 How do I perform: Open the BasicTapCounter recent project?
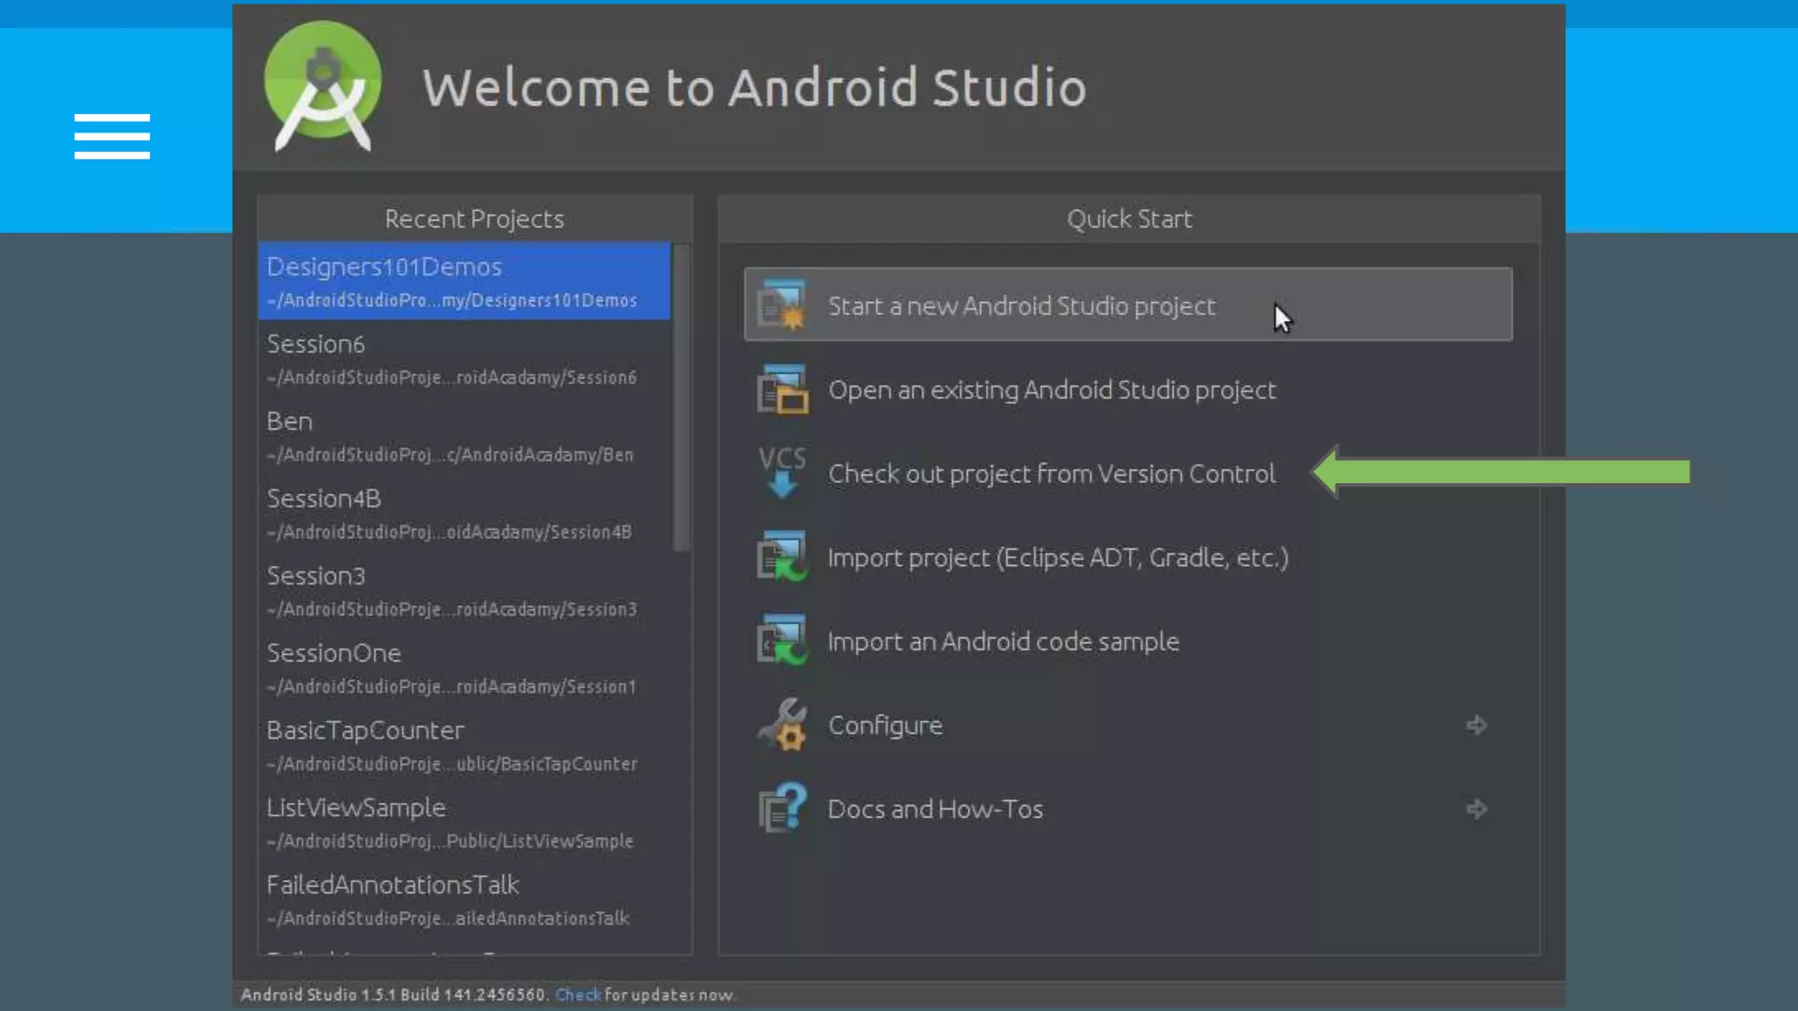tap(464, 745)
